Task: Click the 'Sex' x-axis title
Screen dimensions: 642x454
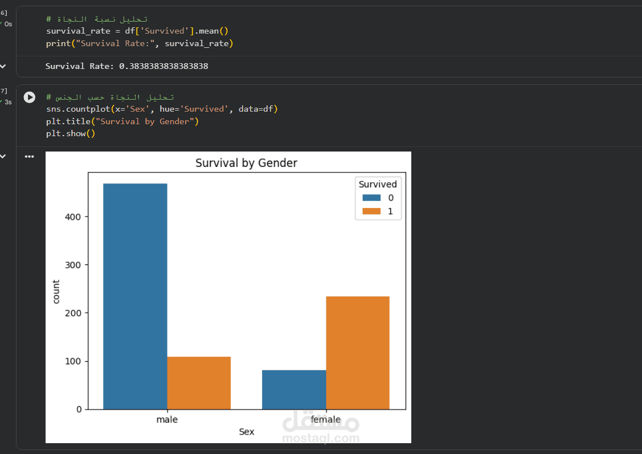Action: pyautogui.click(x=247, y=432)
